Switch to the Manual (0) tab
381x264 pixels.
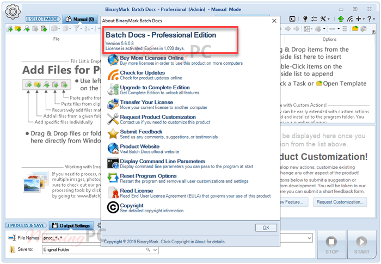[80, 19]
